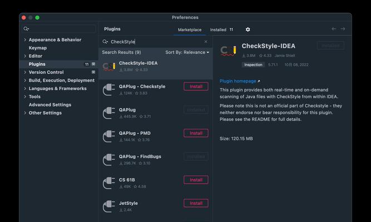Expand Languages & Frameworks section
Viewport: 371px width, 222px height.
[25, 88]
